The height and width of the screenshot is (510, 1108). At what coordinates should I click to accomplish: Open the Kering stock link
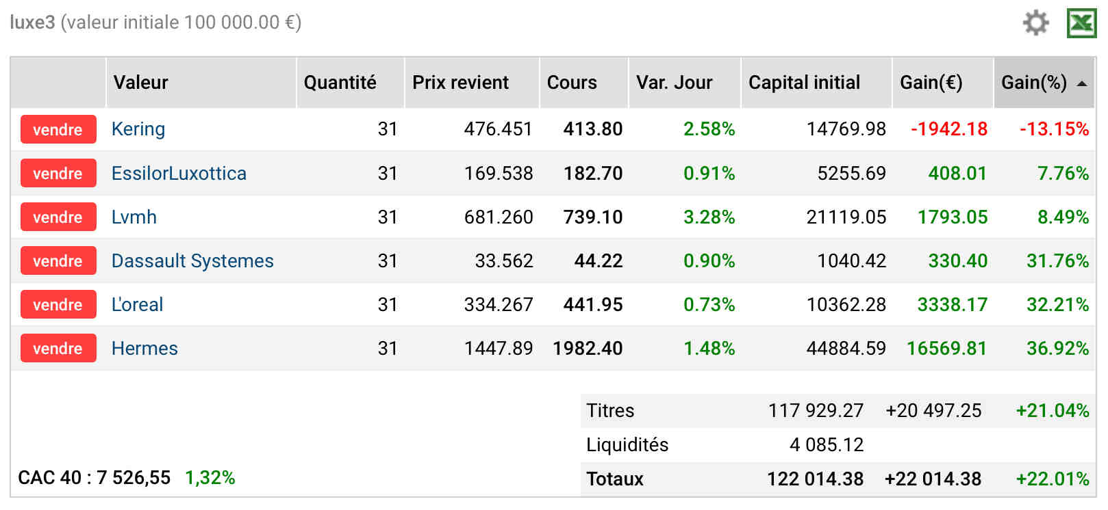(x=138, y=129)
